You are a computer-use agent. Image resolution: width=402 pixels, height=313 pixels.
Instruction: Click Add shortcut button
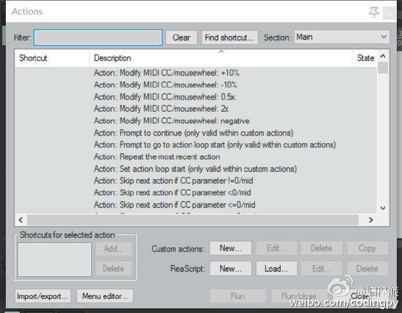(x=114, y=248)
